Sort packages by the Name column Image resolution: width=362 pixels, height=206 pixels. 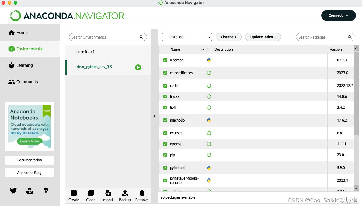tap(182, 49)
